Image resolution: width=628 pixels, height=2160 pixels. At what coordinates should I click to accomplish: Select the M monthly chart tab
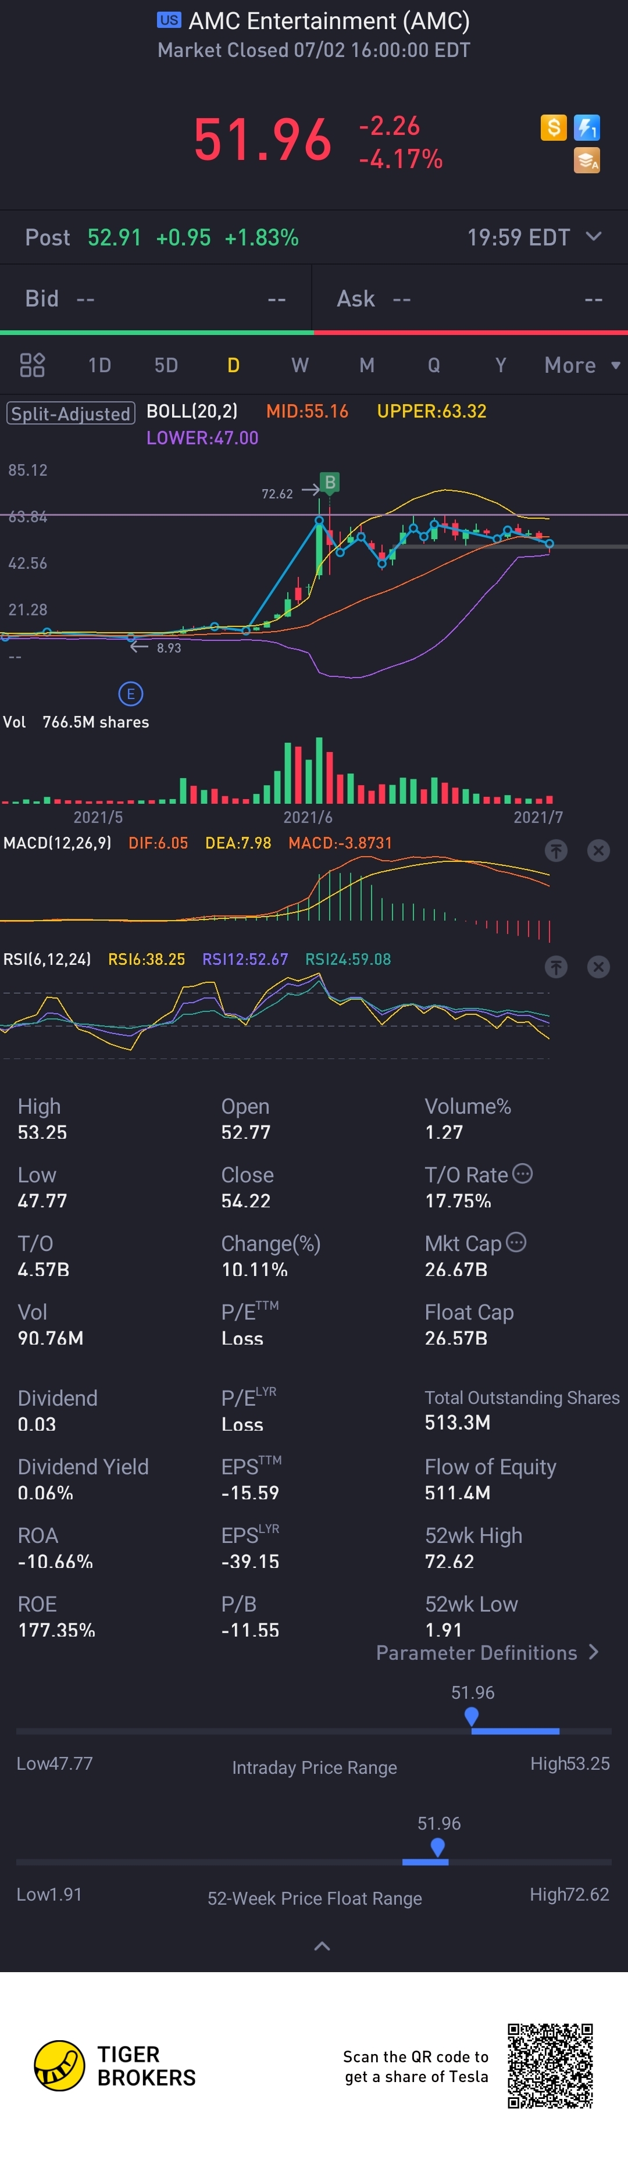click(366, 365)
